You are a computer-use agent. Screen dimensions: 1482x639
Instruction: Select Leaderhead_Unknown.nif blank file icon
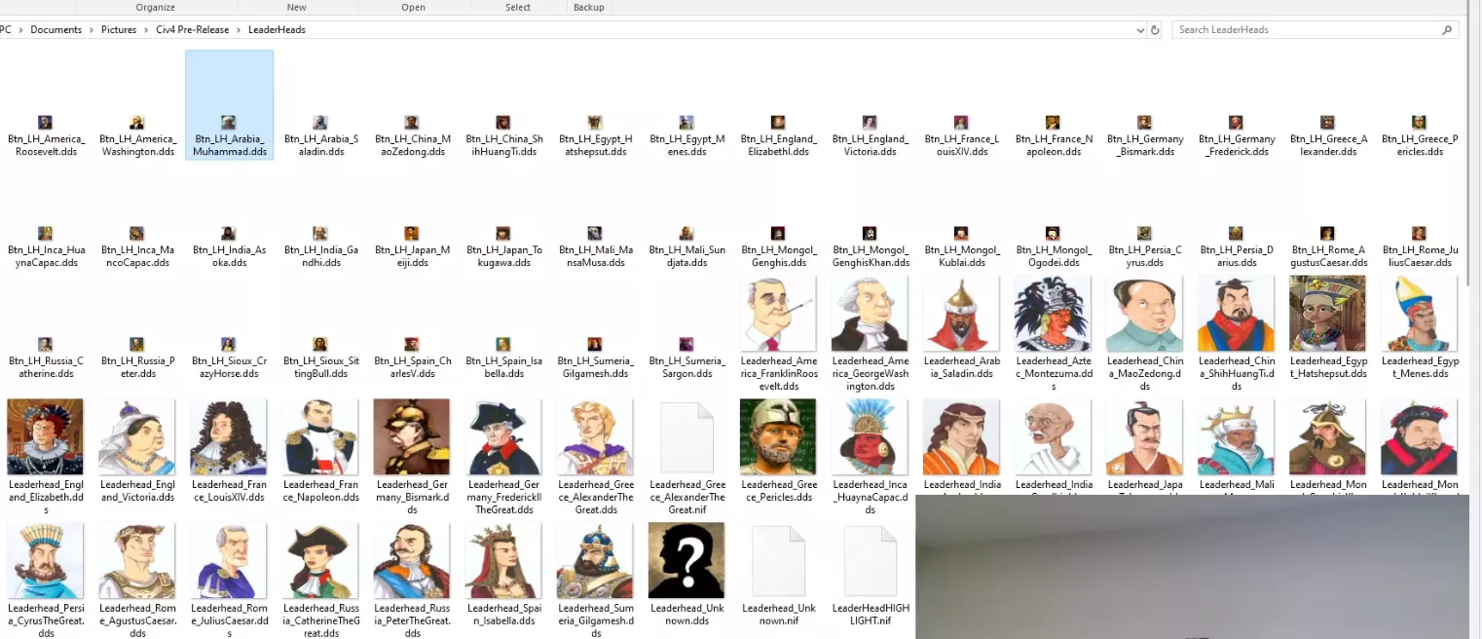[x=778, y=561]
